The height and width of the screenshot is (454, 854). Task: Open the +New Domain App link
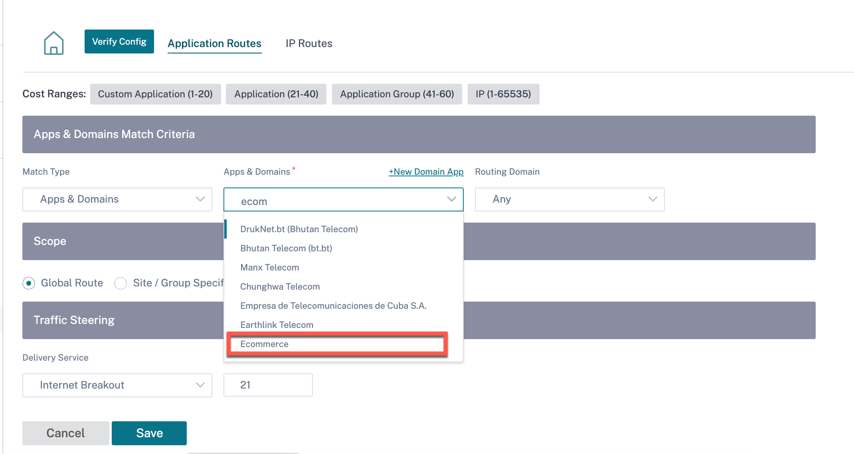(426, 172)
